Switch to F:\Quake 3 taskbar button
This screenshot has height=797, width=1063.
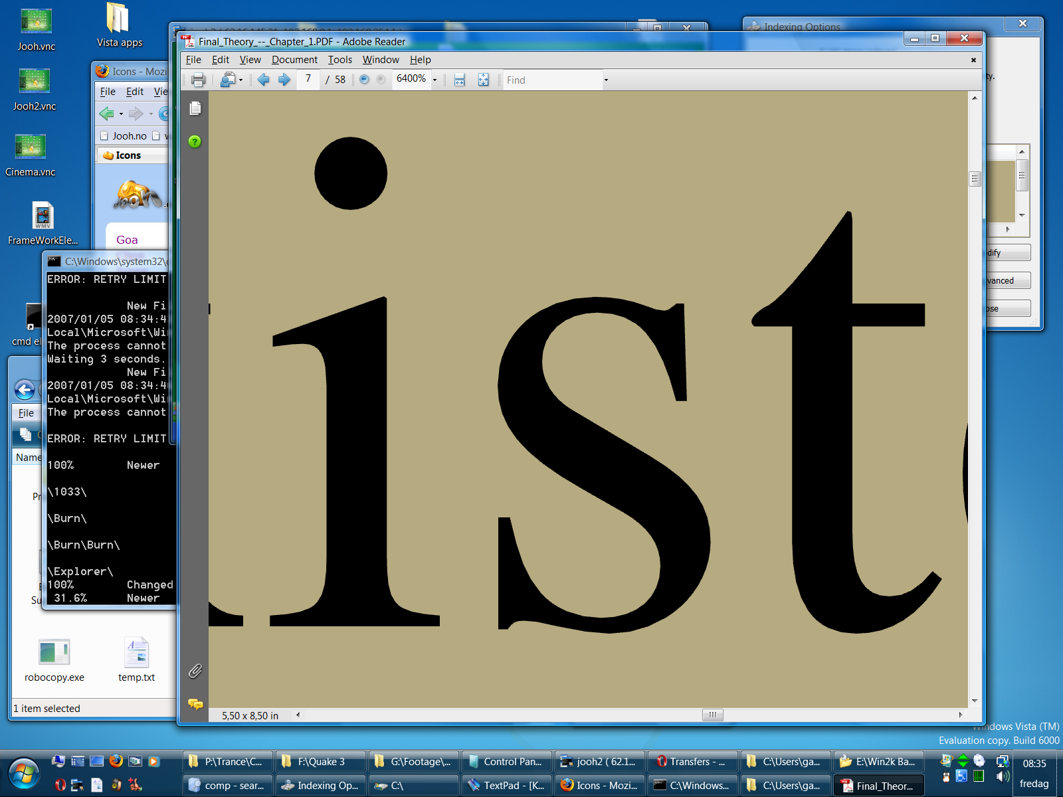pos(320,762)
